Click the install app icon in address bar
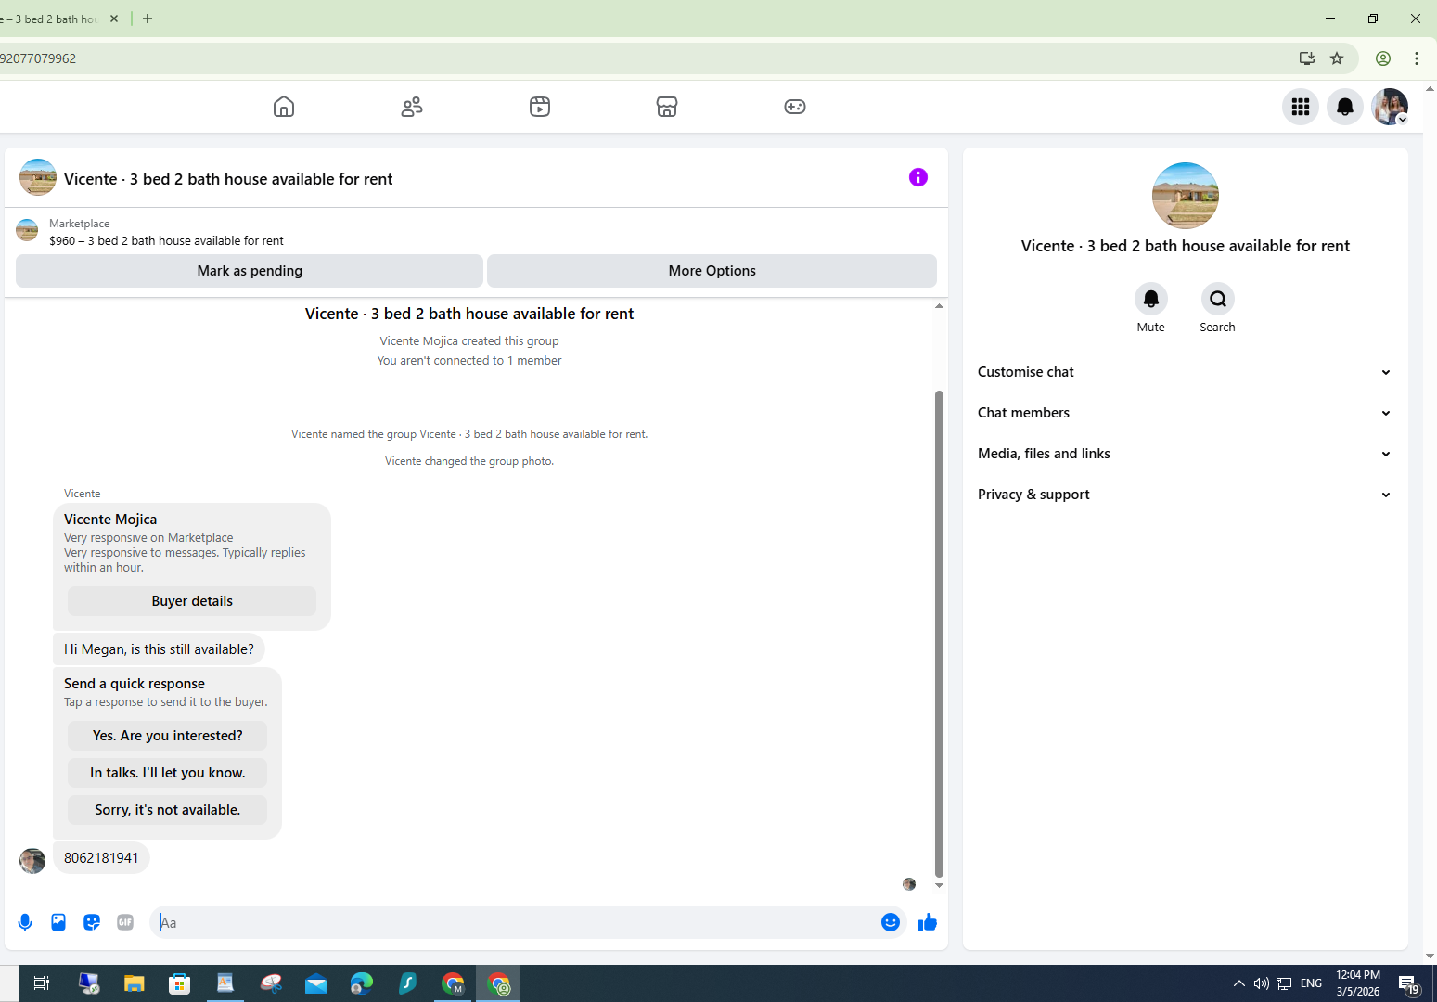This screenshot has width=1437, height=1002. pos(1307,58)
